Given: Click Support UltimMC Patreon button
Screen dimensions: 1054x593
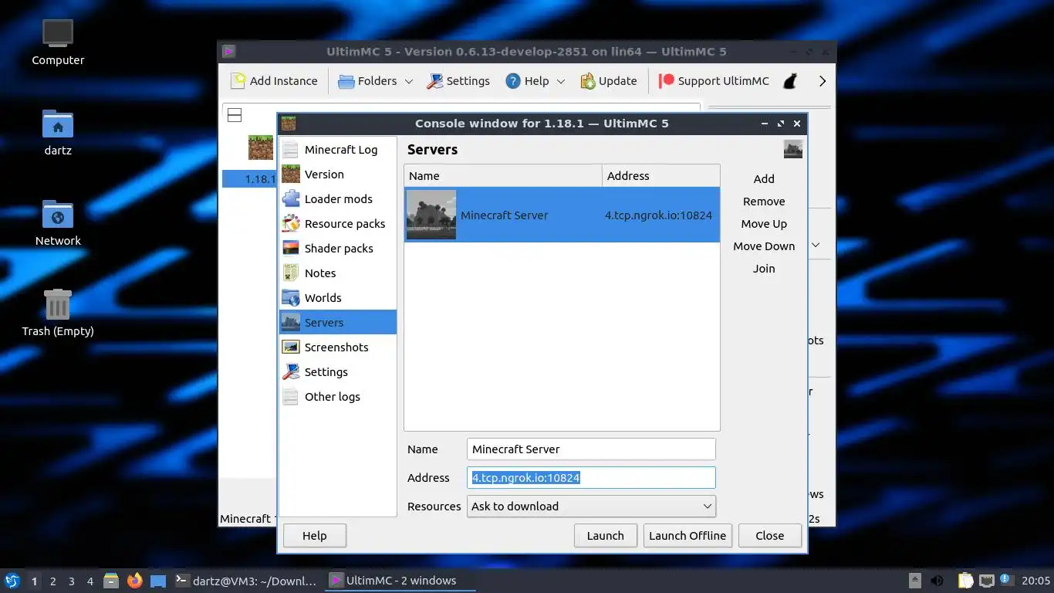Looking at the screenshot, I should (x=714, y=81).
